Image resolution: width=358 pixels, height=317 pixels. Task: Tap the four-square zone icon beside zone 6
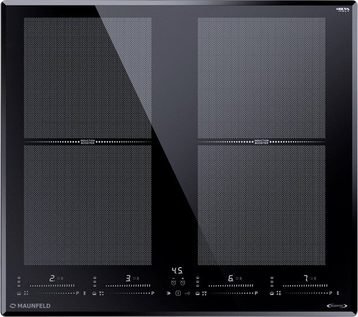point(204,293)
